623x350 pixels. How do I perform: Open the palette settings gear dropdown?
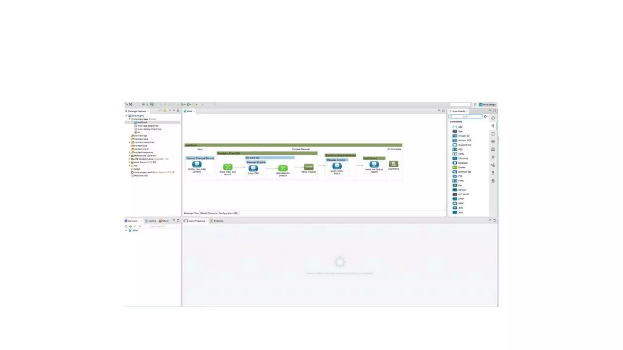click(x=486, y=117)
